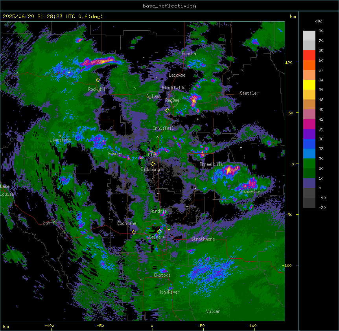The width and height of the screenshot is (339, 331).
Task: Click the slate purple legend swatch below 10
Action: 309,183
